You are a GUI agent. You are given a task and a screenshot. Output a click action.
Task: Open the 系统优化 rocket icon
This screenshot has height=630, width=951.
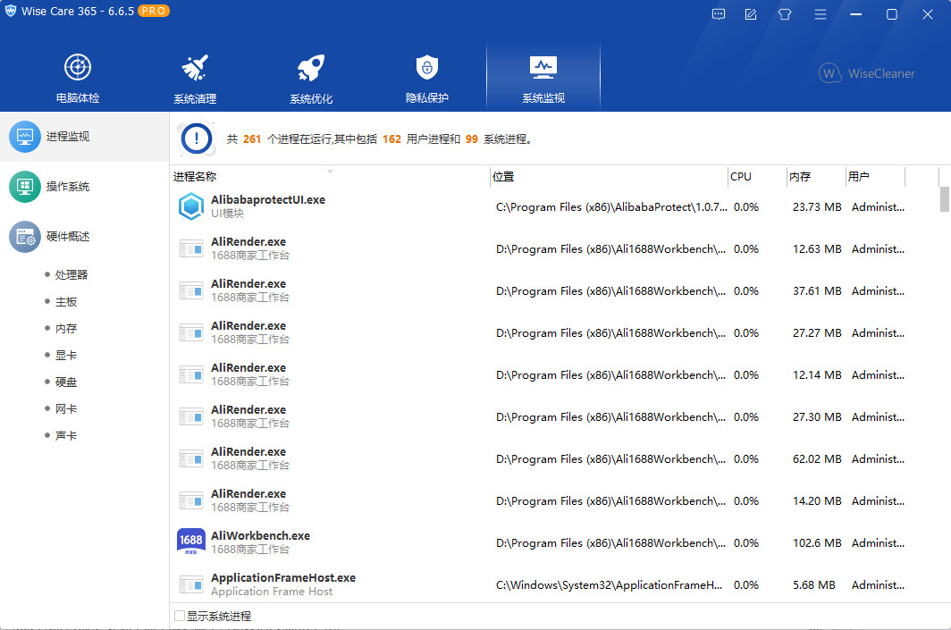tap(310, 67)
